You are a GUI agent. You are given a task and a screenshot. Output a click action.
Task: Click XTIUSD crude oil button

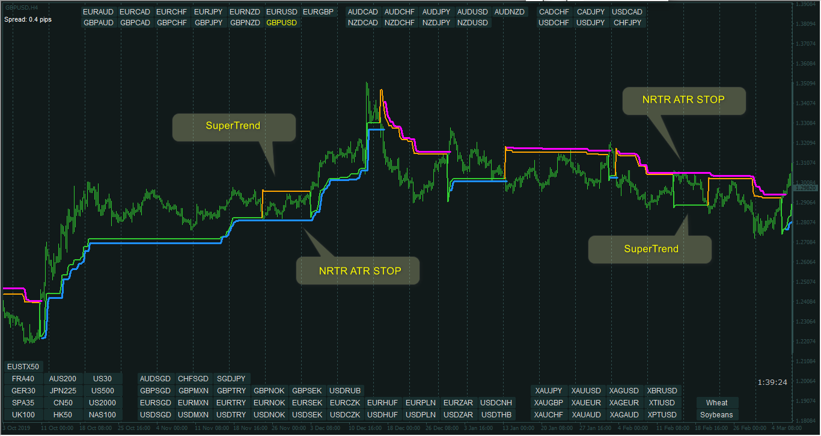[662, 403]
